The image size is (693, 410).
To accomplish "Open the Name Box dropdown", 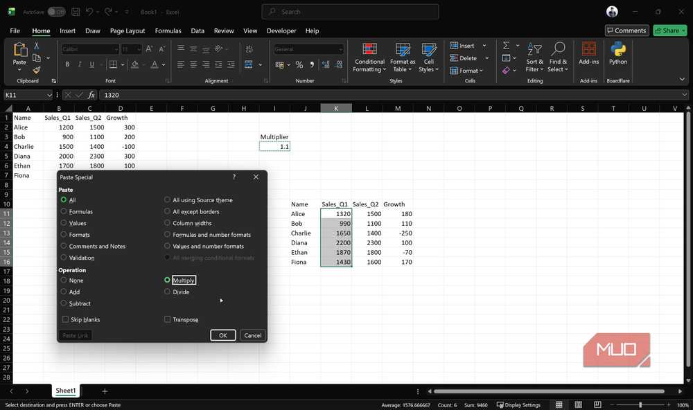I will point(49,95).
